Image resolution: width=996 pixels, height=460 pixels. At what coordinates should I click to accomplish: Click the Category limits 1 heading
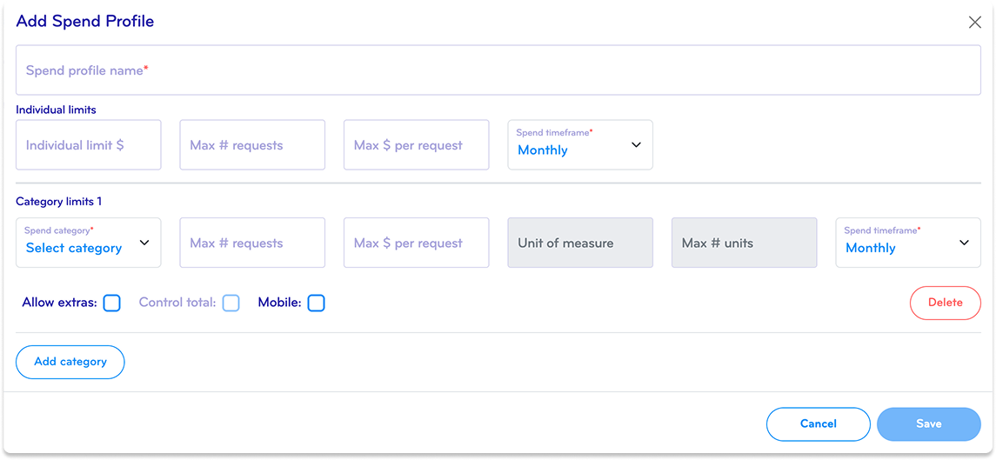coord(58,202)
